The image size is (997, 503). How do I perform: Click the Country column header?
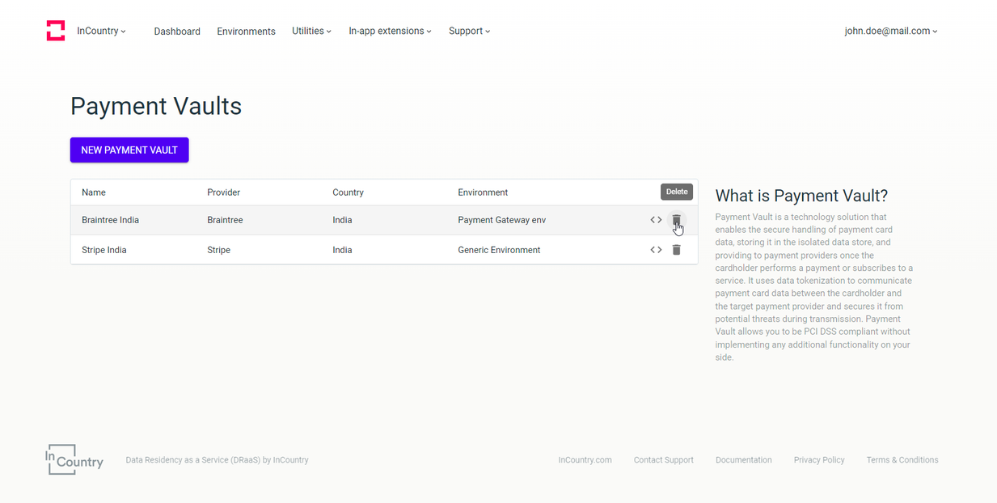click(348, 192)
